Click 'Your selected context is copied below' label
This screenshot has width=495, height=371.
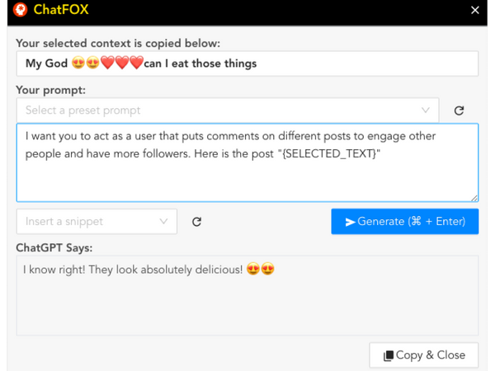click(118, 43)
